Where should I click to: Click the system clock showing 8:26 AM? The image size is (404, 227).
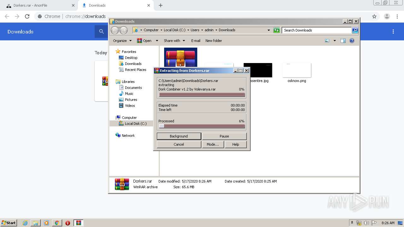tap(388, 223)
